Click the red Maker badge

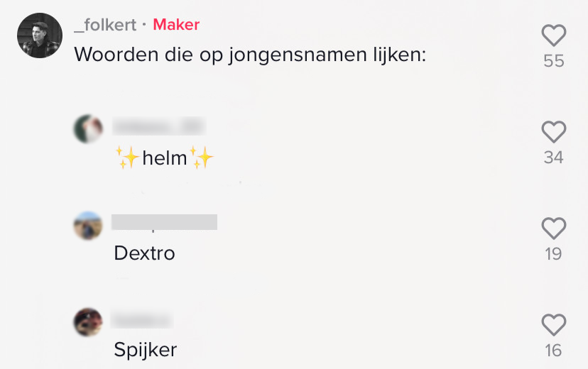click(x=176, y=25)
